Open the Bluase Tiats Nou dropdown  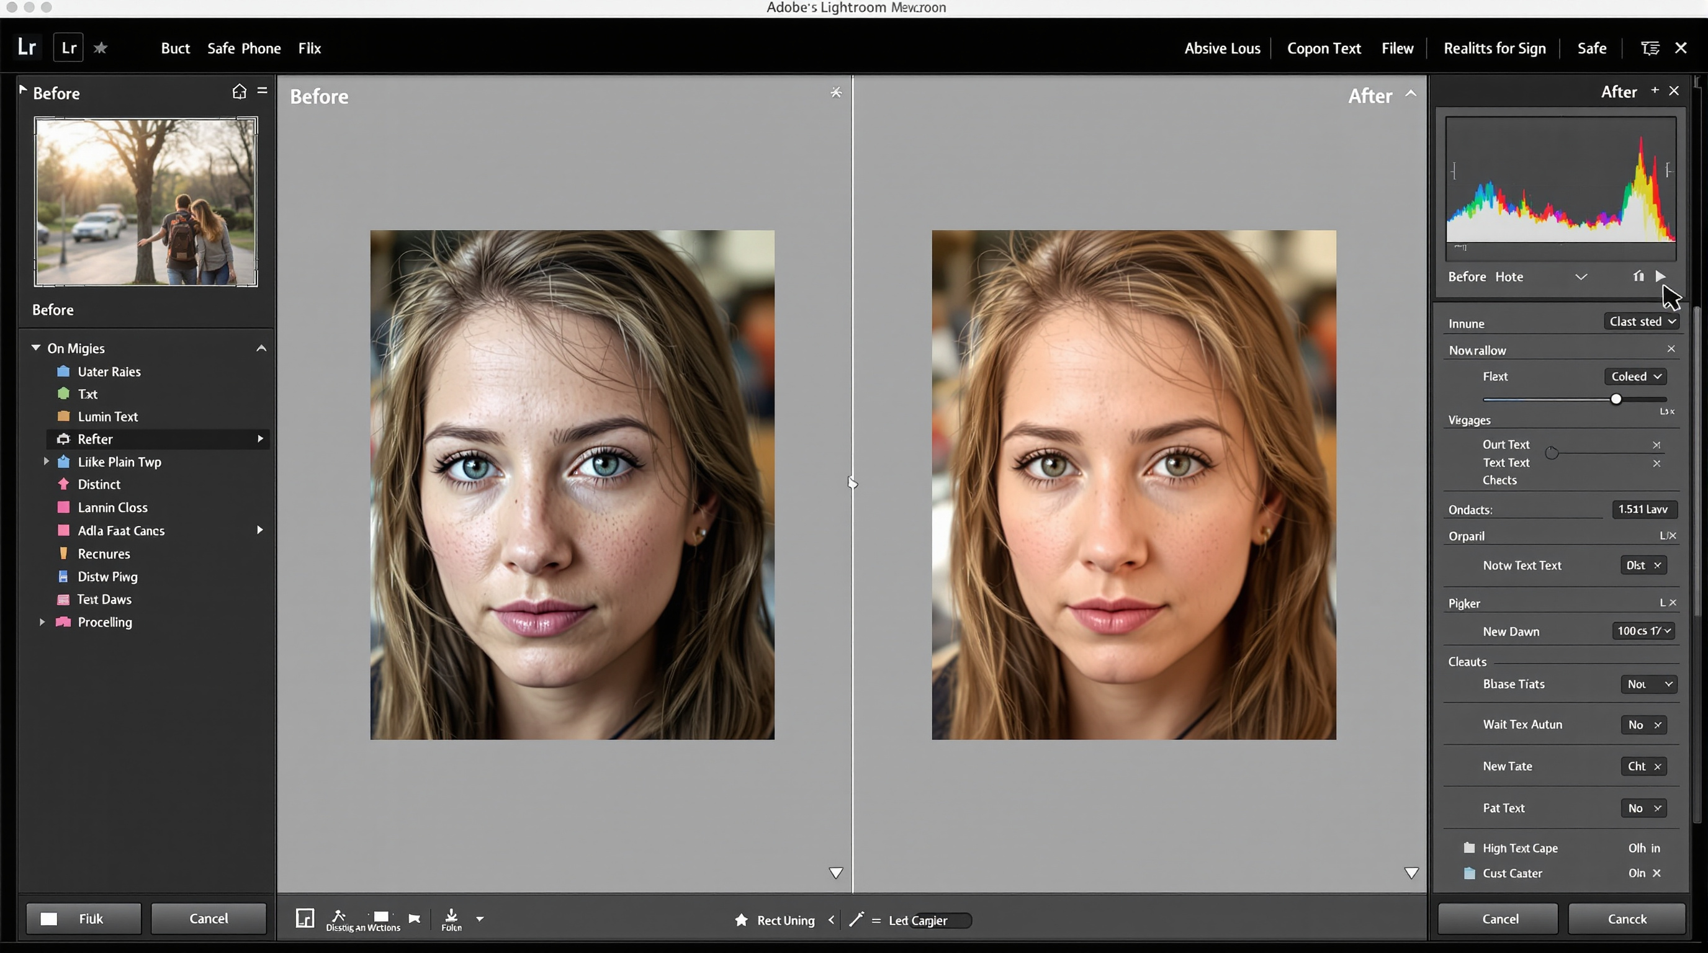(1648, 684)
